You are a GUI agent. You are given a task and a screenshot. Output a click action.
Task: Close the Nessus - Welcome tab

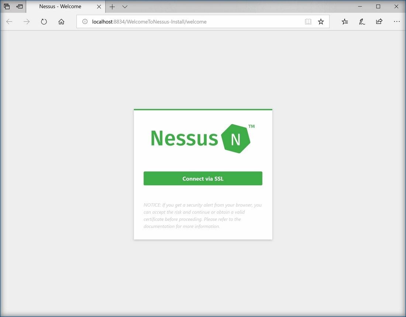coord(99,7)
